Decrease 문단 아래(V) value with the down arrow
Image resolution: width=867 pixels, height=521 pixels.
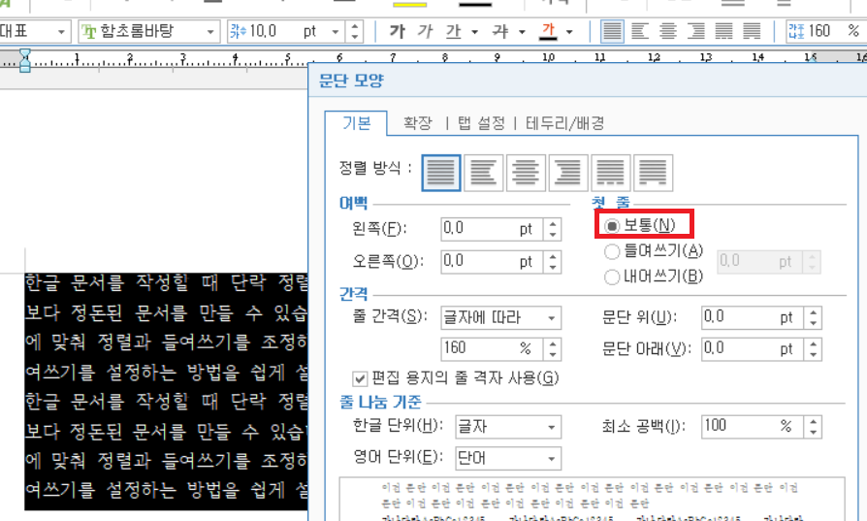coord(814,354)
